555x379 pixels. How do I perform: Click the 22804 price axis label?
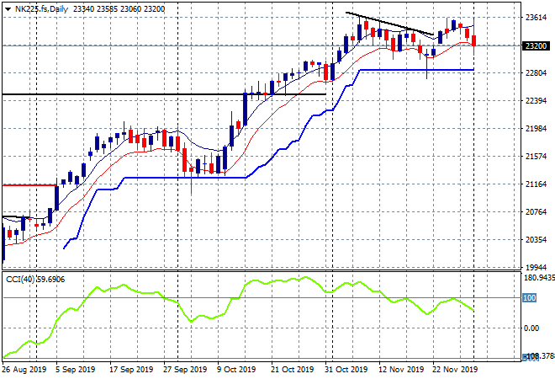point(536,73)
